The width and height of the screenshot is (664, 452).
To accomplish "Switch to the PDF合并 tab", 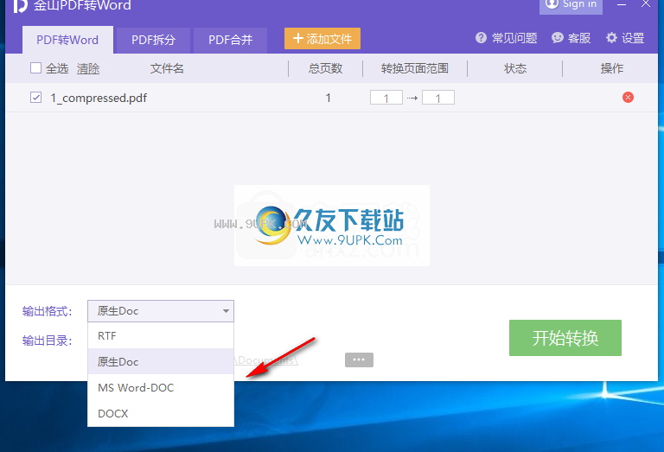I will coord(230,41).
